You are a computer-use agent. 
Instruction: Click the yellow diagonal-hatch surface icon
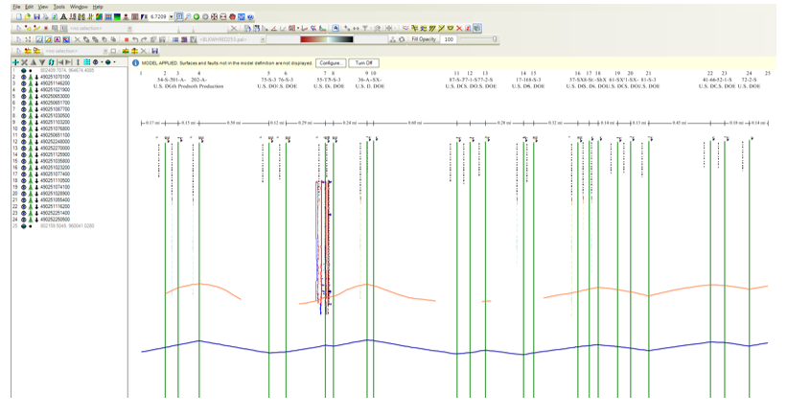tap(432, 28)
